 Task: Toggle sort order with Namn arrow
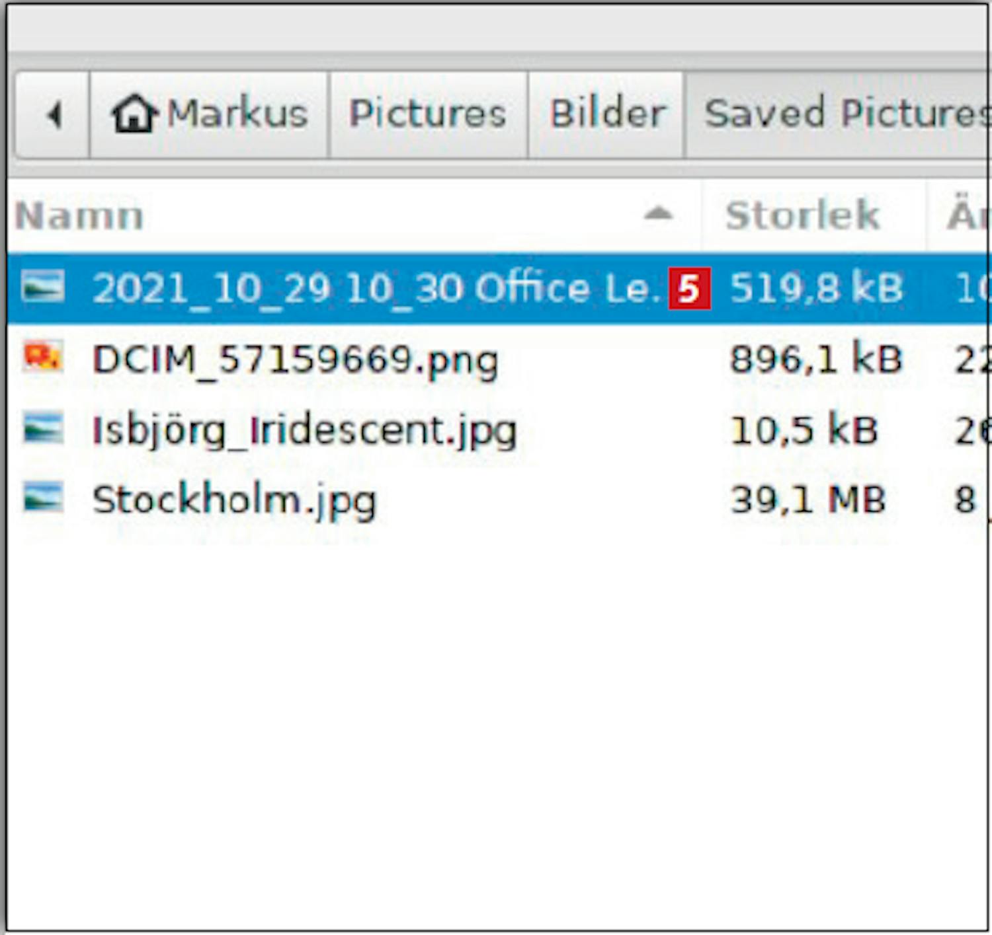coord(658,213)
